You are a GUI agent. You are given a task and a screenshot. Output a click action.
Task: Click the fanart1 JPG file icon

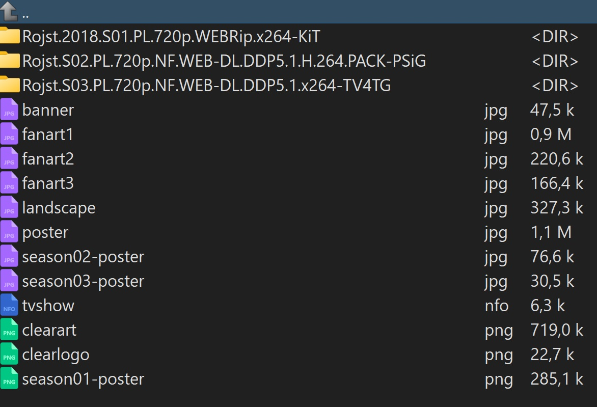tap(9, 134)
